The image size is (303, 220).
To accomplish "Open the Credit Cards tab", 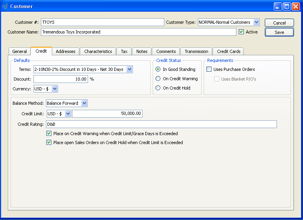I will pyautogui.click(x=228, y=51).
